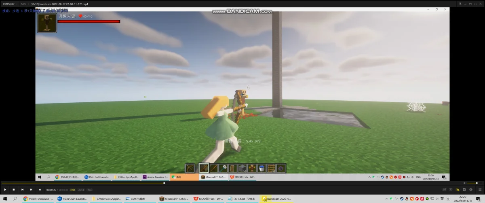Click the cobweb block in the scene
The image size is (485, 203).
click(416, 107)
